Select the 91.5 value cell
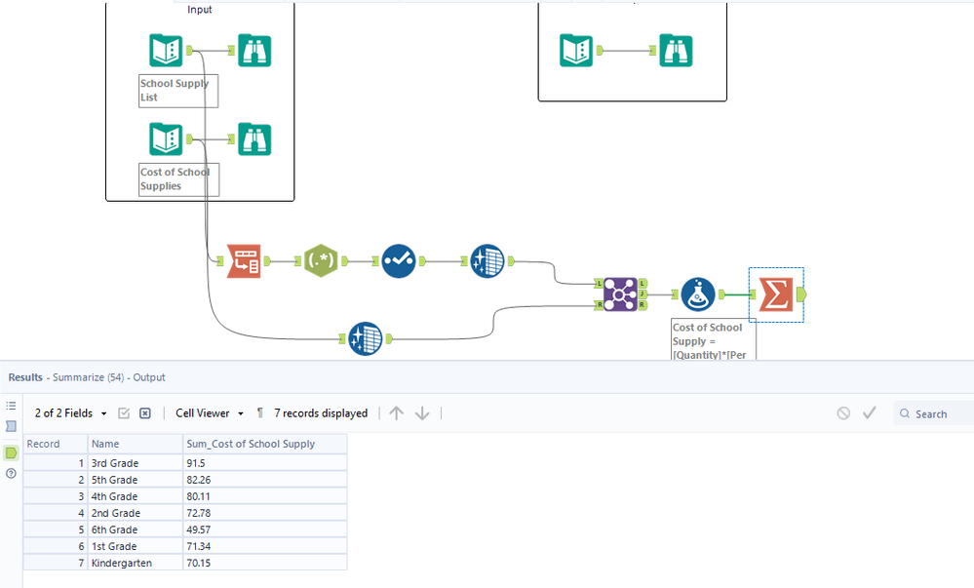 [264, 463]
